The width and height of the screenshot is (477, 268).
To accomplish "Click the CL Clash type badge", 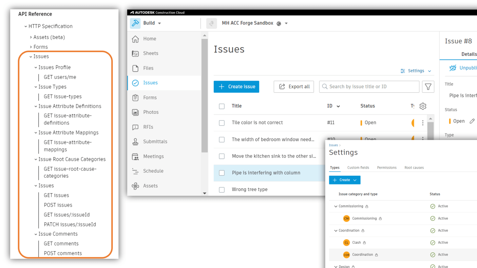I will click(346, 242).
